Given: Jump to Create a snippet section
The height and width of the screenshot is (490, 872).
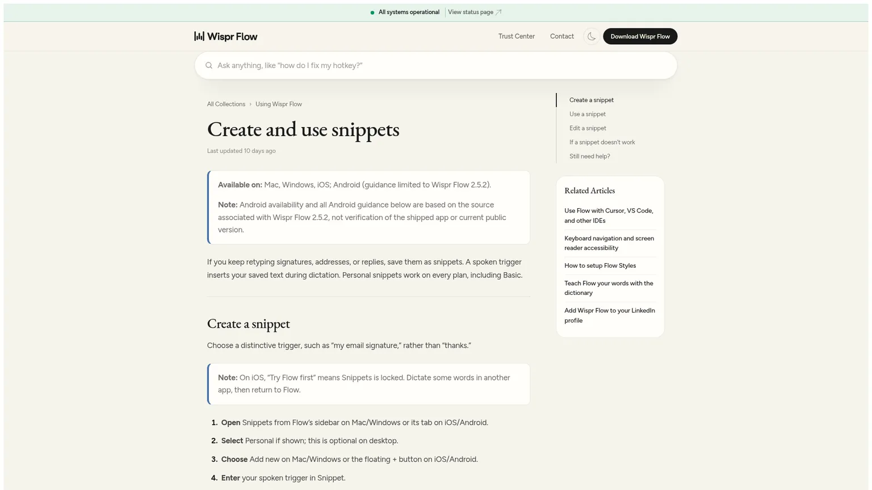Looking at the screenshot, I should [x=592, y=100].
